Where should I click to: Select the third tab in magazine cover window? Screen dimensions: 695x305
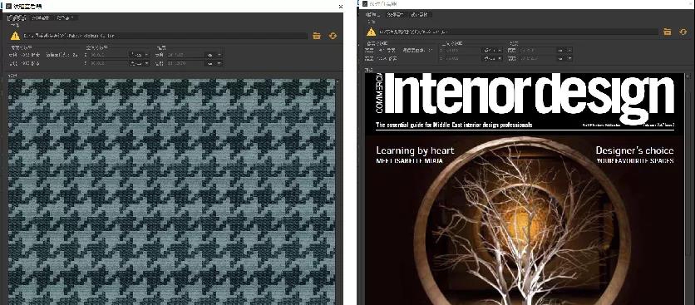point(420,15)
